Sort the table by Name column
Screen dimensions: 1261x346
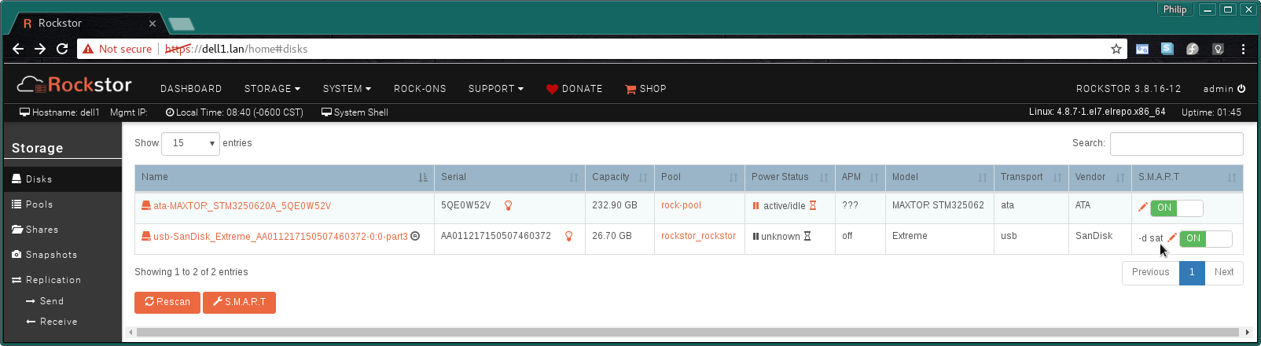click(284, 178)
